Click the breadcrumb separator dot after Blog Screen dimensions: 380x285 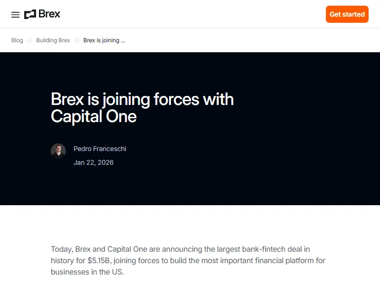coord(29,40)
